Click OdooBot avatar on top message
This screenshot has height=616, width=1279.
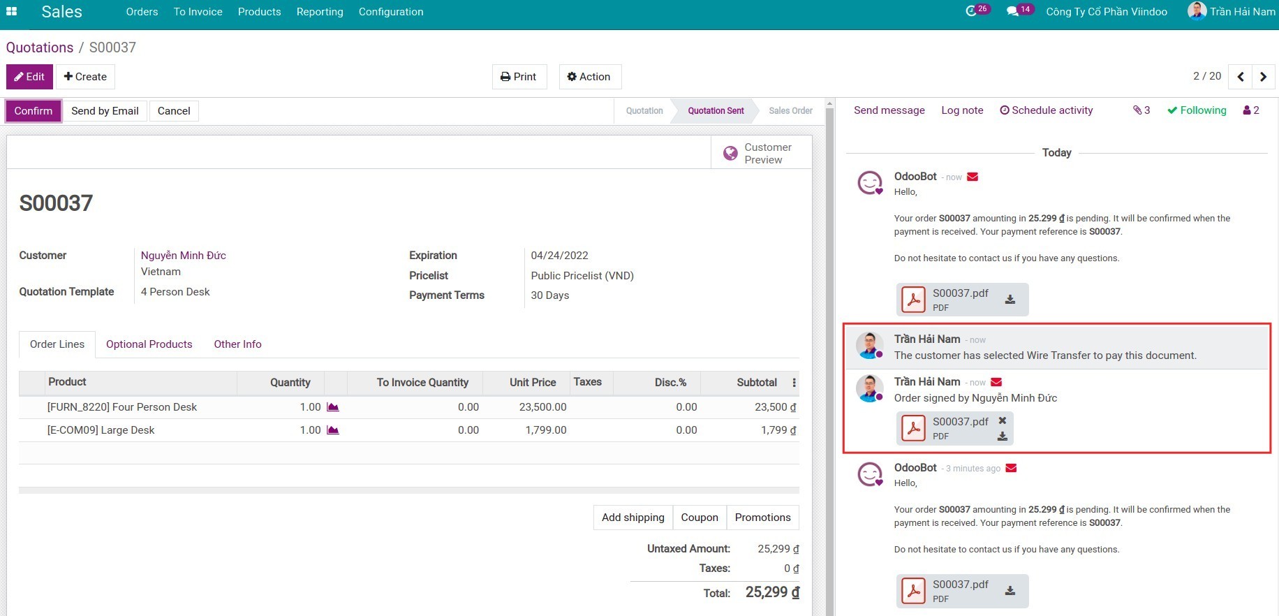click(x=870, y=183)
